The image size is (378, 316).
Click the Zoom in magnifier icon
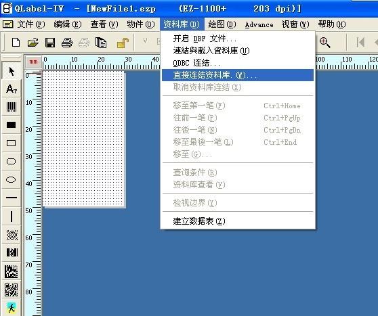click(x=324, y=43)
